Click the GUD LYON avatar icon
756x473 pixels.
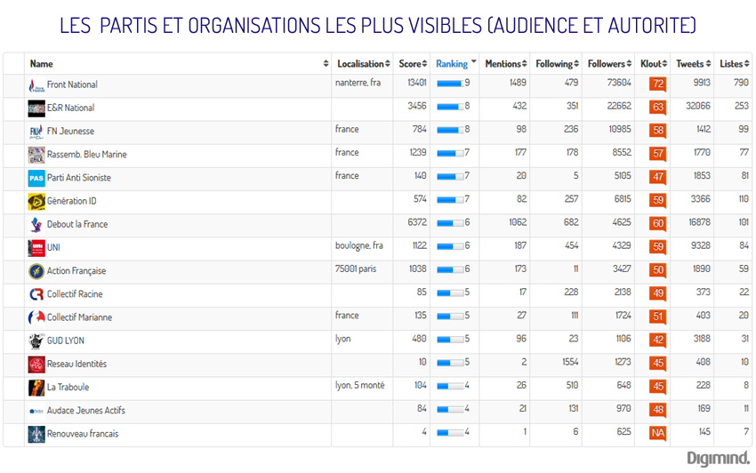(36, 341)
